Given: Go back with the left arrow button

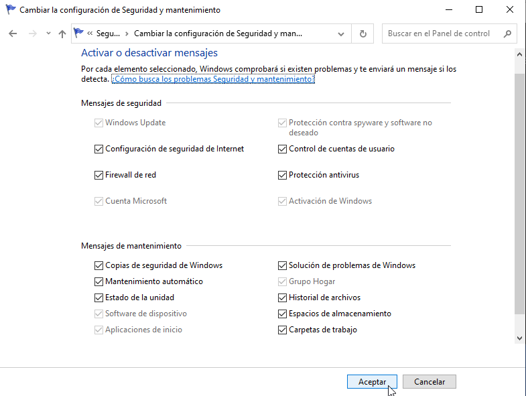Looking at the screenshot, I should click(x=13, y=34).
